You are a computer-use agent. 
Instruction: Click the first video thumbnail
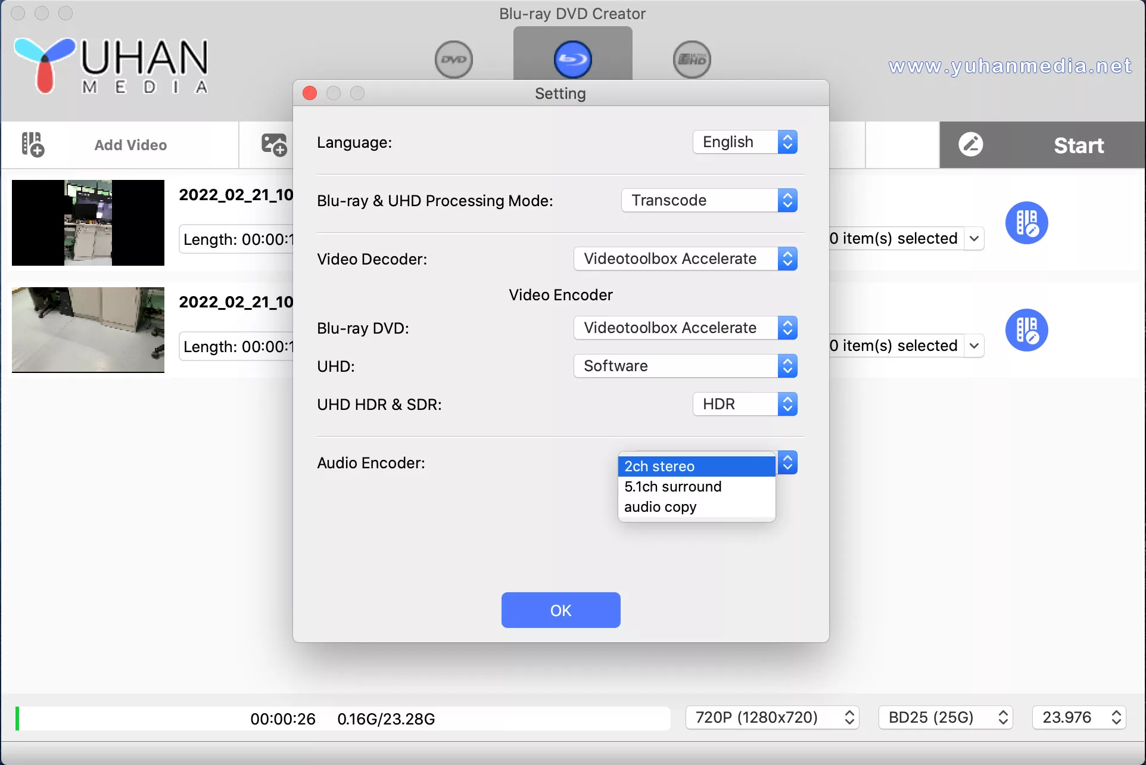point(88,223)
